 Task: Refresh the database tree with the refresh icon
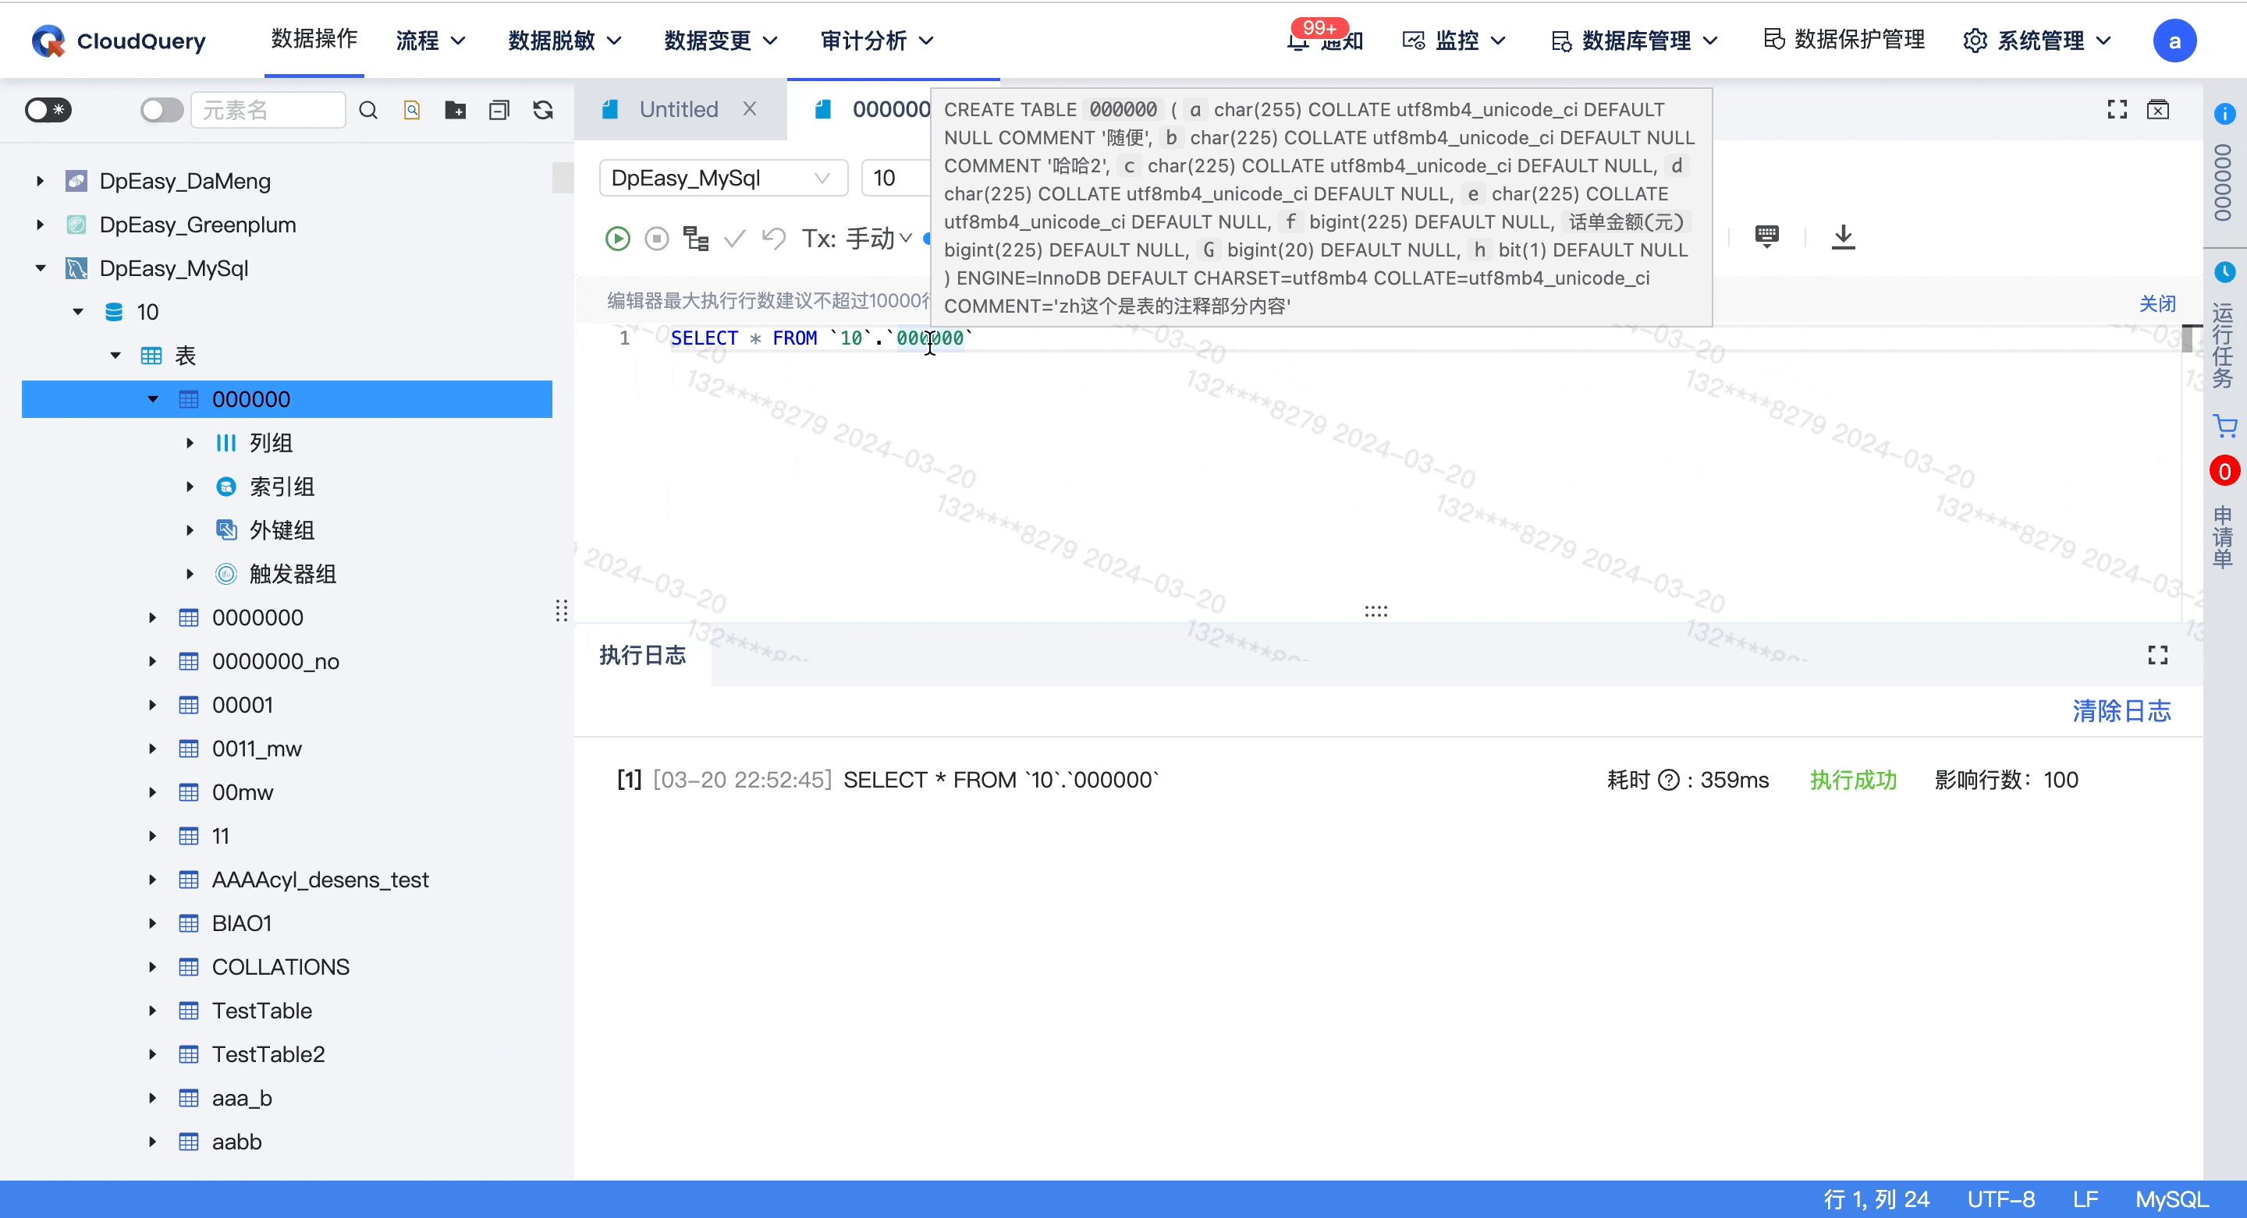pyautogui.click(x=544, y=110)
